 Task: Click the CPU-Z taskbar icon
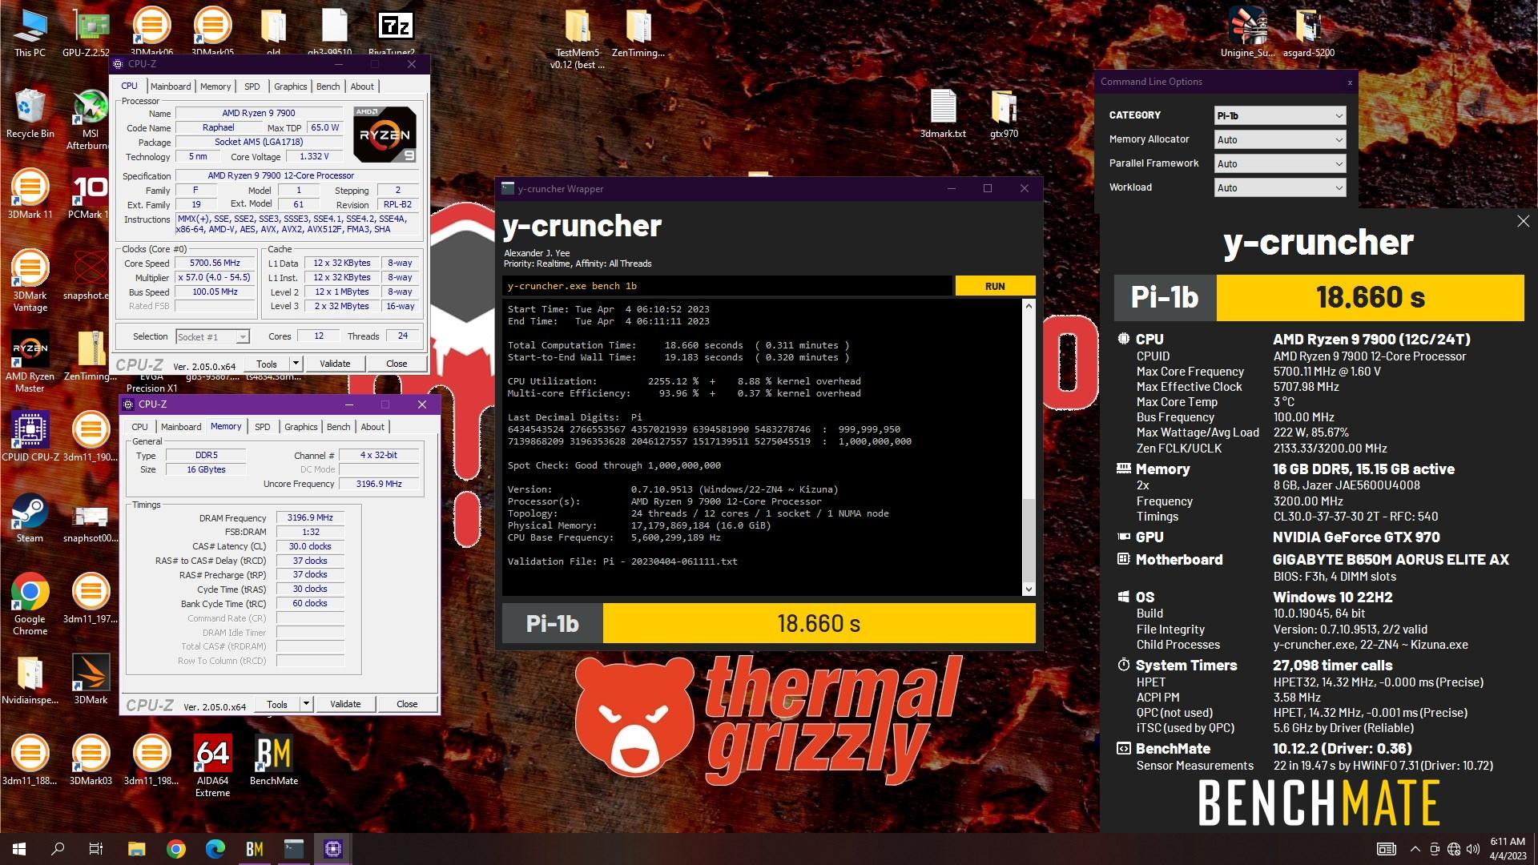point(333,849)
